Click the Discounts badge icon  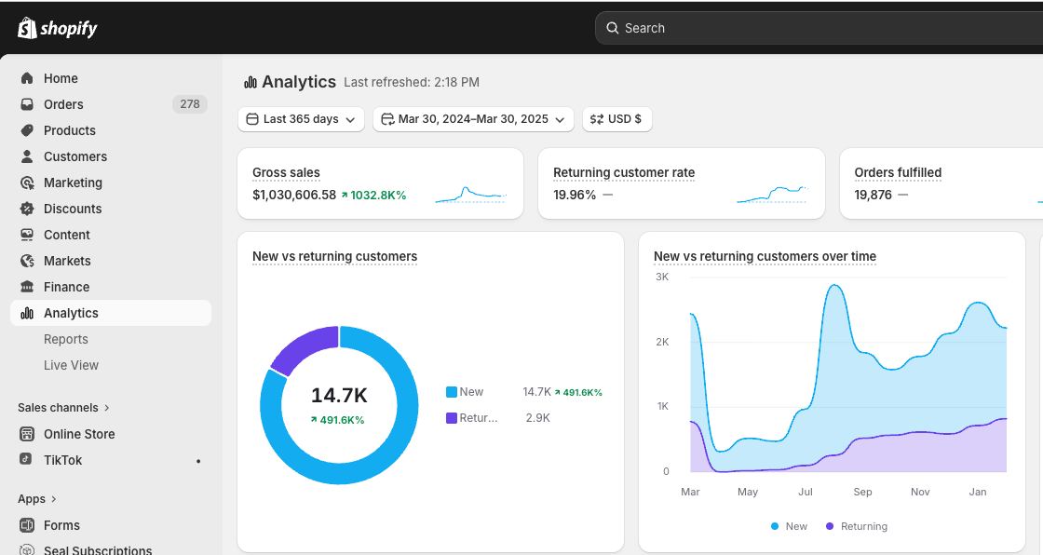[x=27, y=209]
